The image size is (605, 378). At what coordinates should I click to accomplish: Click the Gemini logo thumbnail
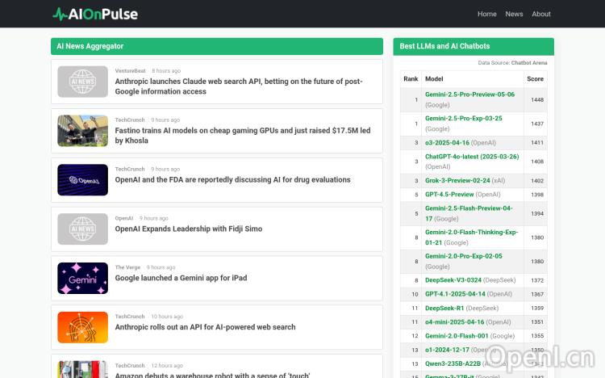coord(82,279)
